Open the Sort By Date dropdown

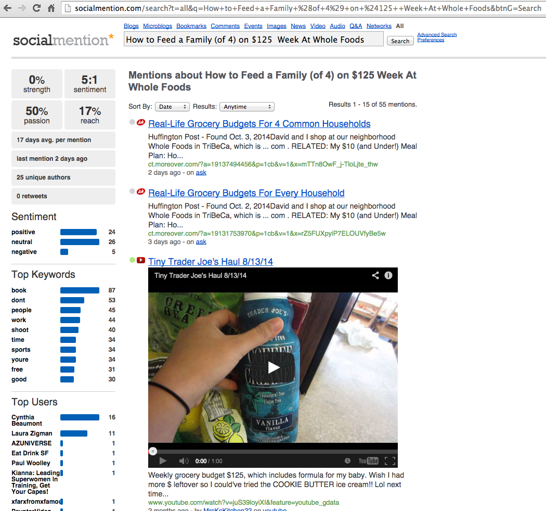(x=172, y=107)
